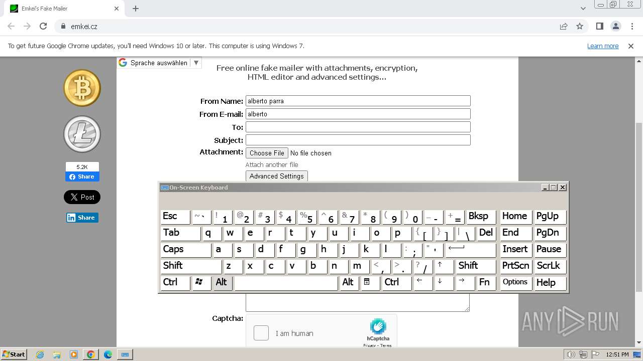Click the context menu key on the keyboard

coord(371,282)
